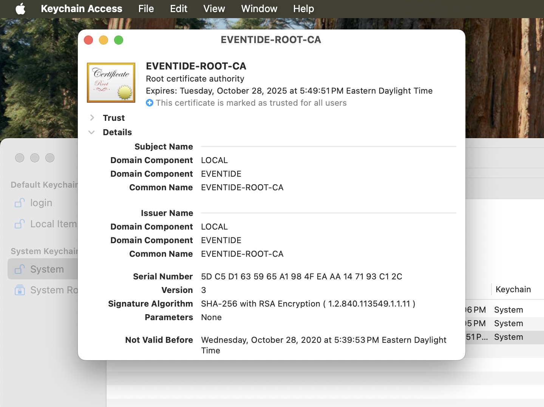Screen dimensions: 544x407
Task: Click the System Roots keychain icon
Action: coord(20,290)
